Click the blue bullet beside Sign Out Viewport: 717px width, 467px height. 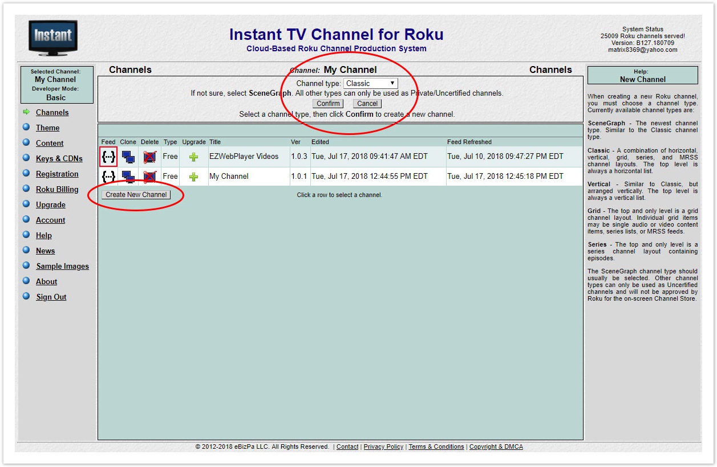click(x=26, y=296)
